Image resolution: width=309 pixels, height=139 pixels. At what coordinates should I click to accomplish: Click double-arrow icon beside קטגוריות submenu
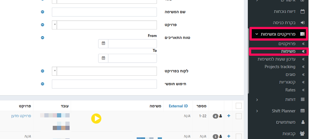point(303,82)
